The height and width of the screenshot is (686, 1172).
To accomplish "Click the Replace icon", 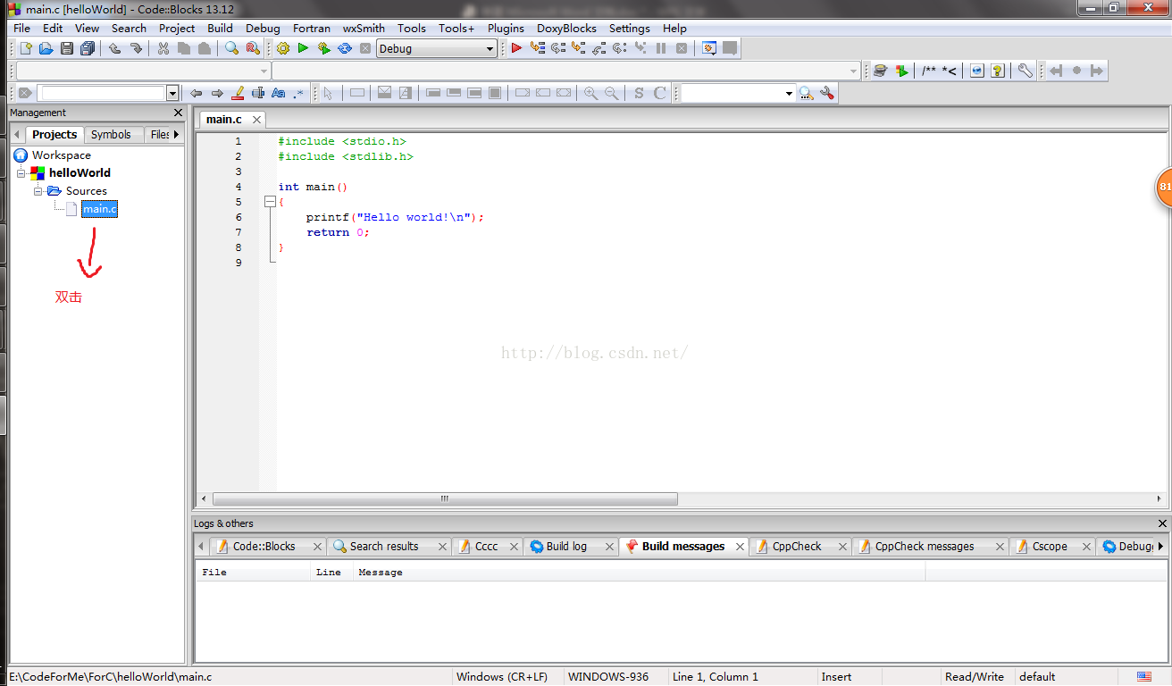I will pyautogui.click(x=253, y=48).
